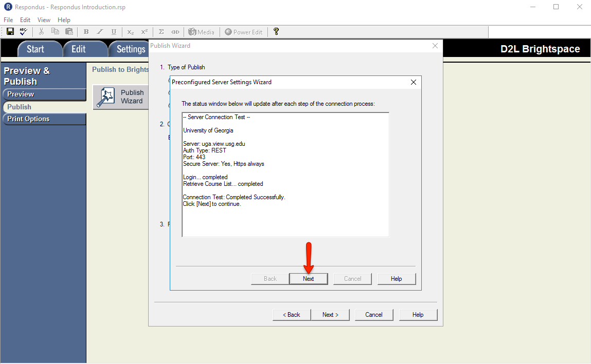Screen dimensions: 591x364
Task: Click 'Secure Server: Yes, Https always' line
Action: tap(224, 164)
